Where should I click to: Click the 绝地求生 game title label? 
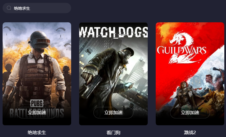37,132
